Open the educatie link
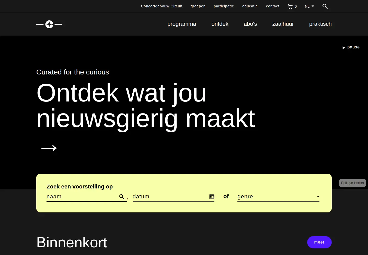 pyautogui.click(x=250, y=6)
